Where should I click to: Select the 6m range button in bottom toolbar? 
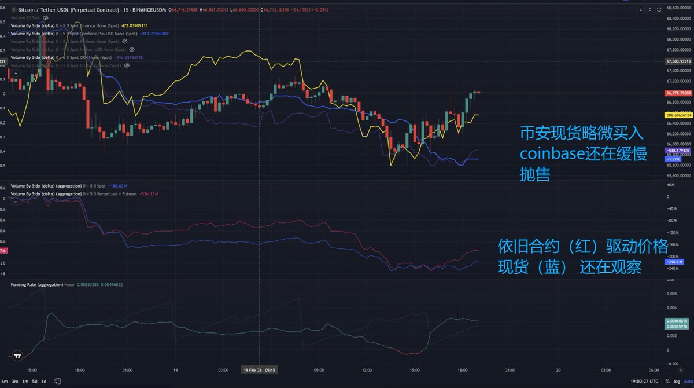click(5, 381)
